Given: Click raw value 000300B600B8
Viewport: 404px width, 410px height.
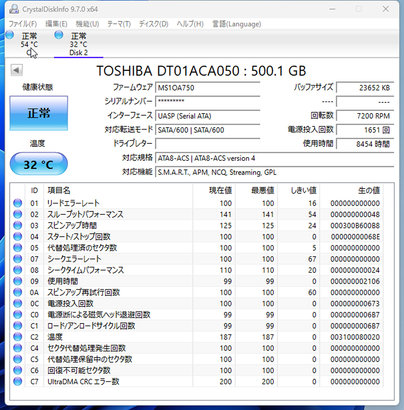Looking at the screenshot, I should click(x=355, y=225).
